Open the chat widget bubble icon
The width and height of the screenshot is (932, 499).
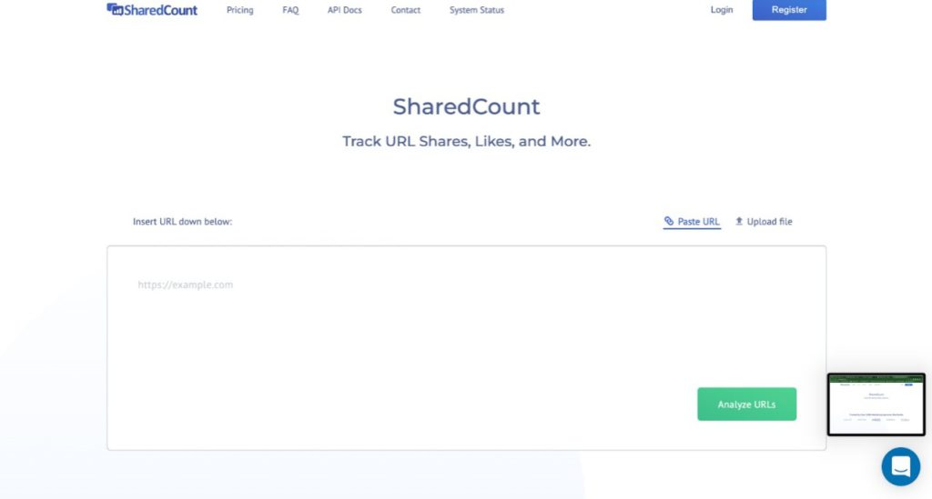click(900, 466)
